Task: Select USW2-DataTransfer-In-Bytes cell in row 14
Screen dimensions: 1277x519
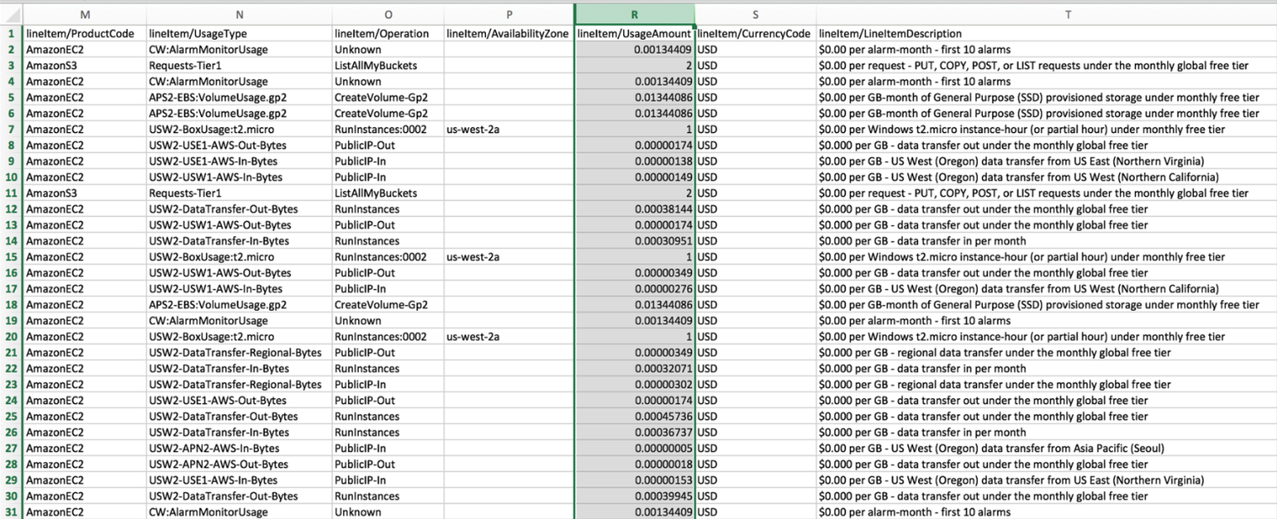Action: (239, 240)
